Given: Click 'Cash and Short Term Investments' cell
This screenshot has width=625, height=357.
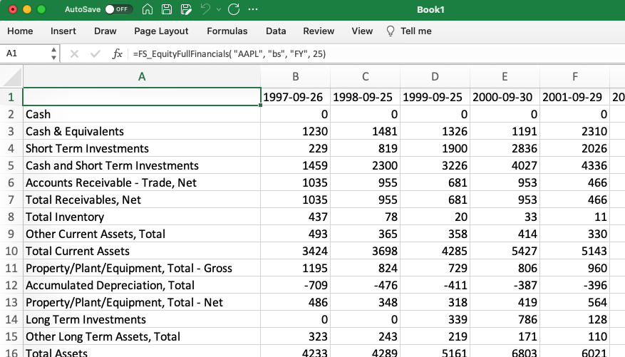Looking at the screenshot, I should 142,166.
